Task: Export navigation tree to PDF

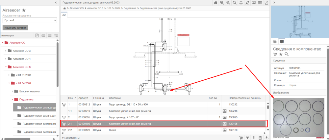Action: (37, 35)
